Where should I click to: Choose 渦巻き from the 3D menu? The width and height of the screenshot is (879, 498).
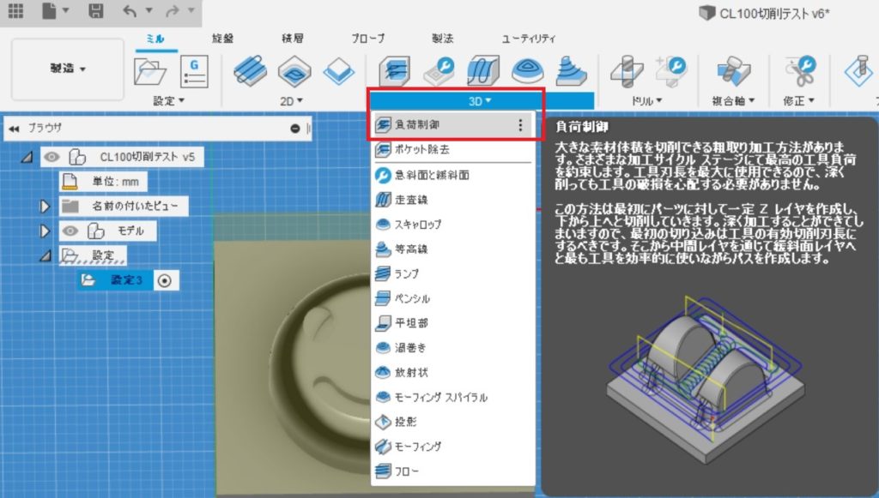click(453, 348)
